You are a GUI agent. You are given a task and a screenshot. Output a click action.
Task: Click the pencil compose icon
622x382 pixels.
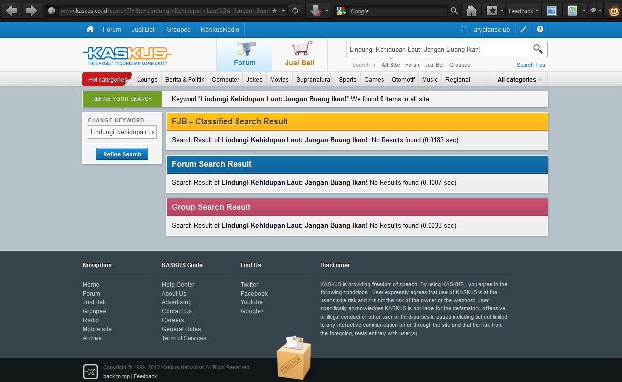[523, 29]
